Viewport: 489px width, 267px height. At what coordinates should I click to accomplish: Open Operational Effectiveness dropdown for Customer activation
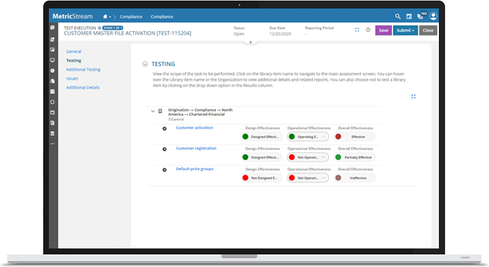(308, 137)
